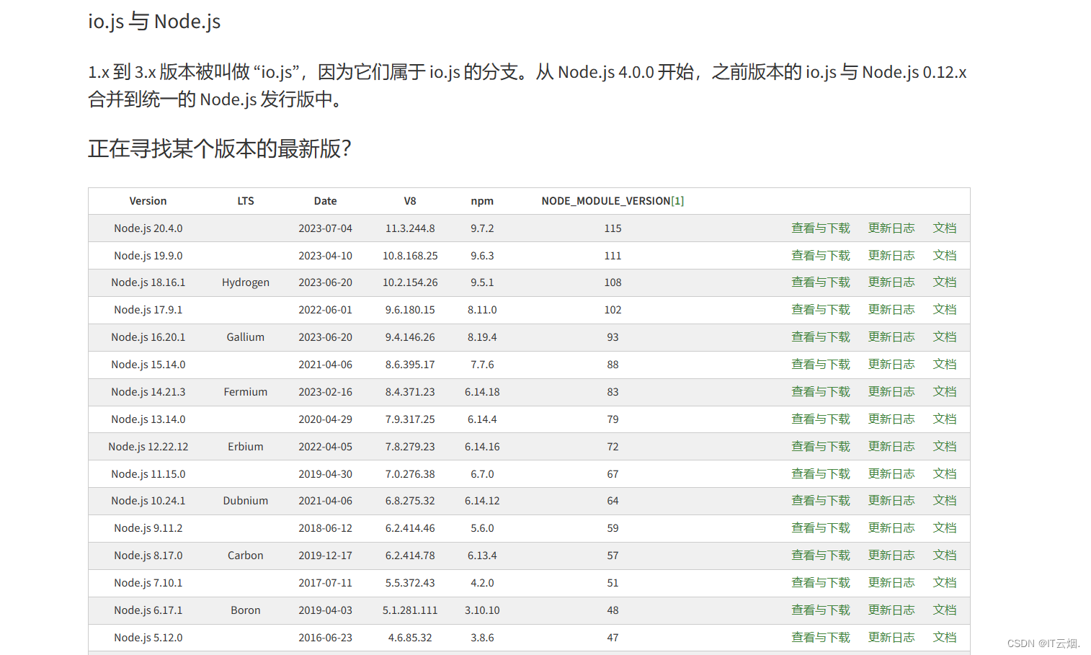Open 查看与下载 link for Node.js 8.17.0

click(x=821, y=556)
